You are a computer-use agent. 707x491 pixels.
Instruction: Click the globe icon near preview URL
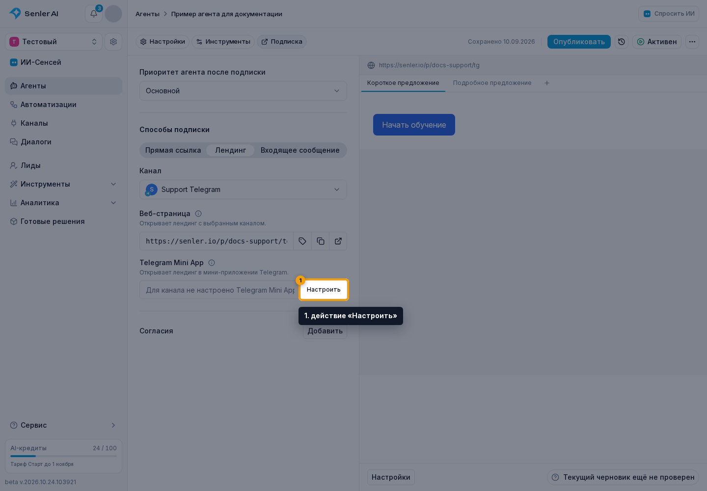pyautogui.click(x=371, y=65)
